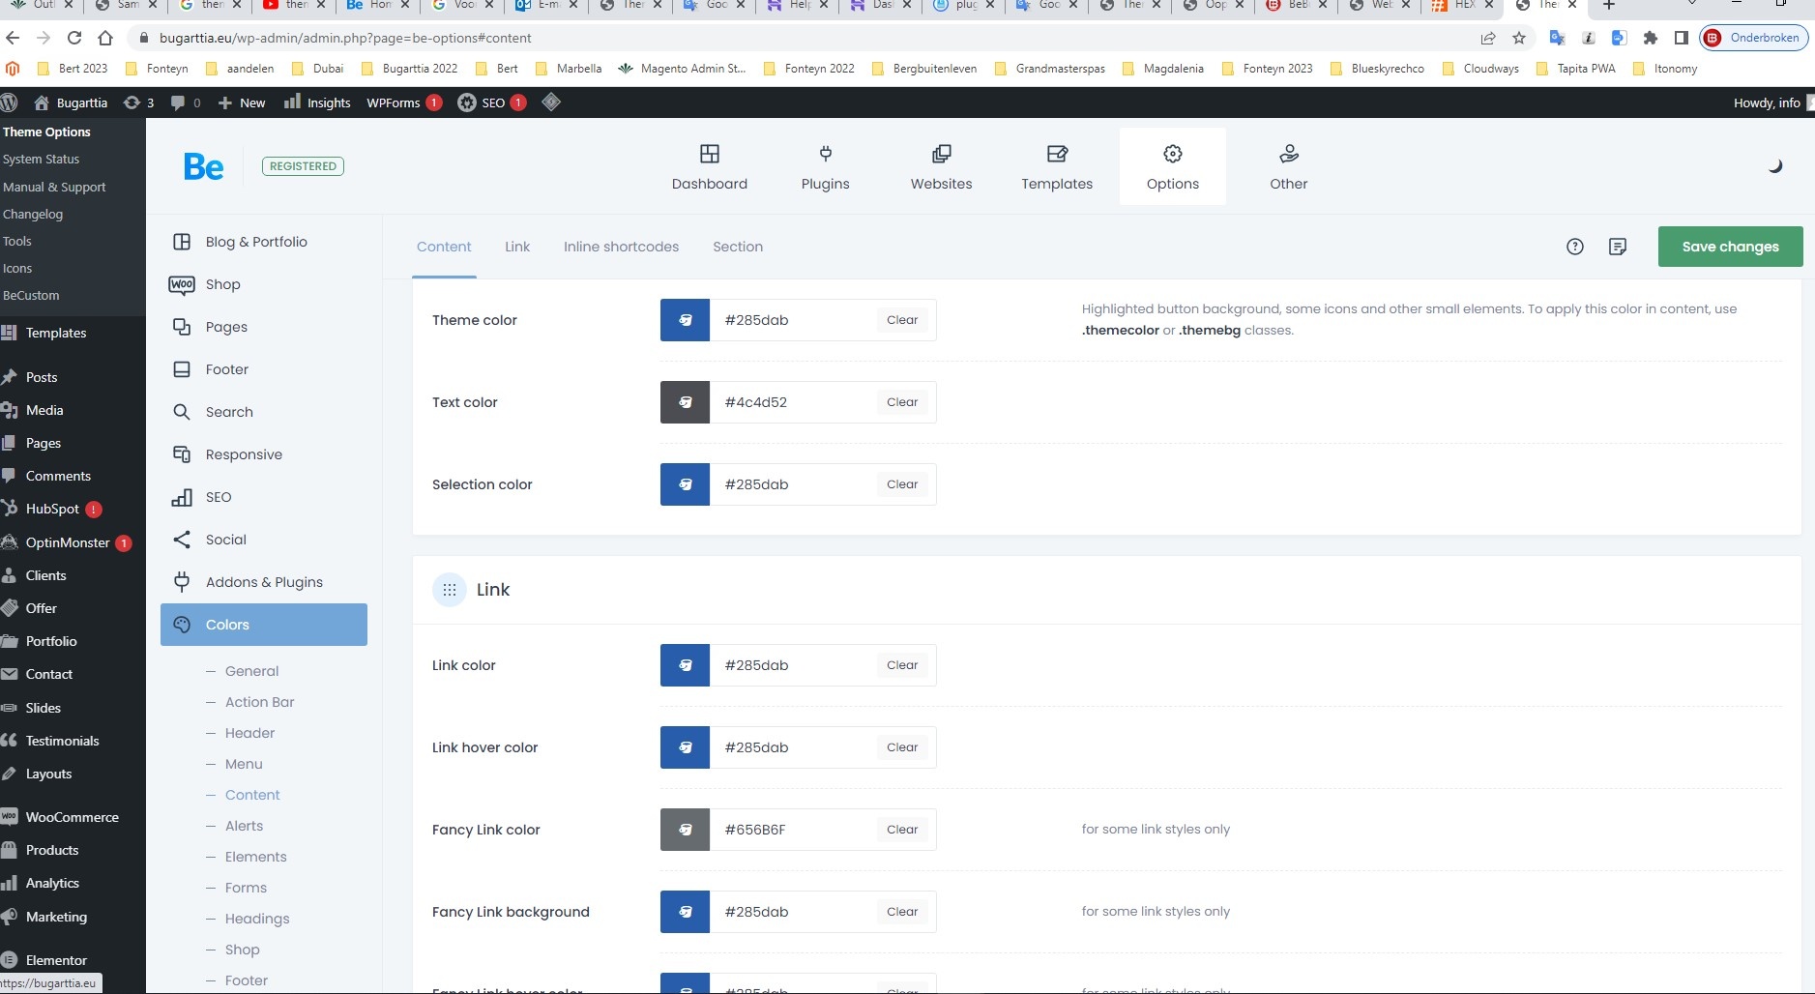Select General under Colors
The width and height of the screenshot is (1815, 994).
[251, 671]
